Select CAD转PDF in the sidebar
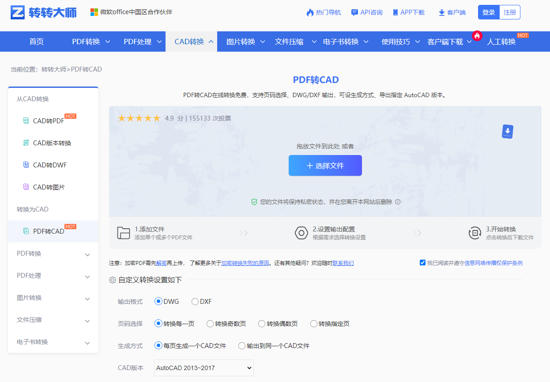The height and width of the screenshot is (382, 550). coord(50,121)
